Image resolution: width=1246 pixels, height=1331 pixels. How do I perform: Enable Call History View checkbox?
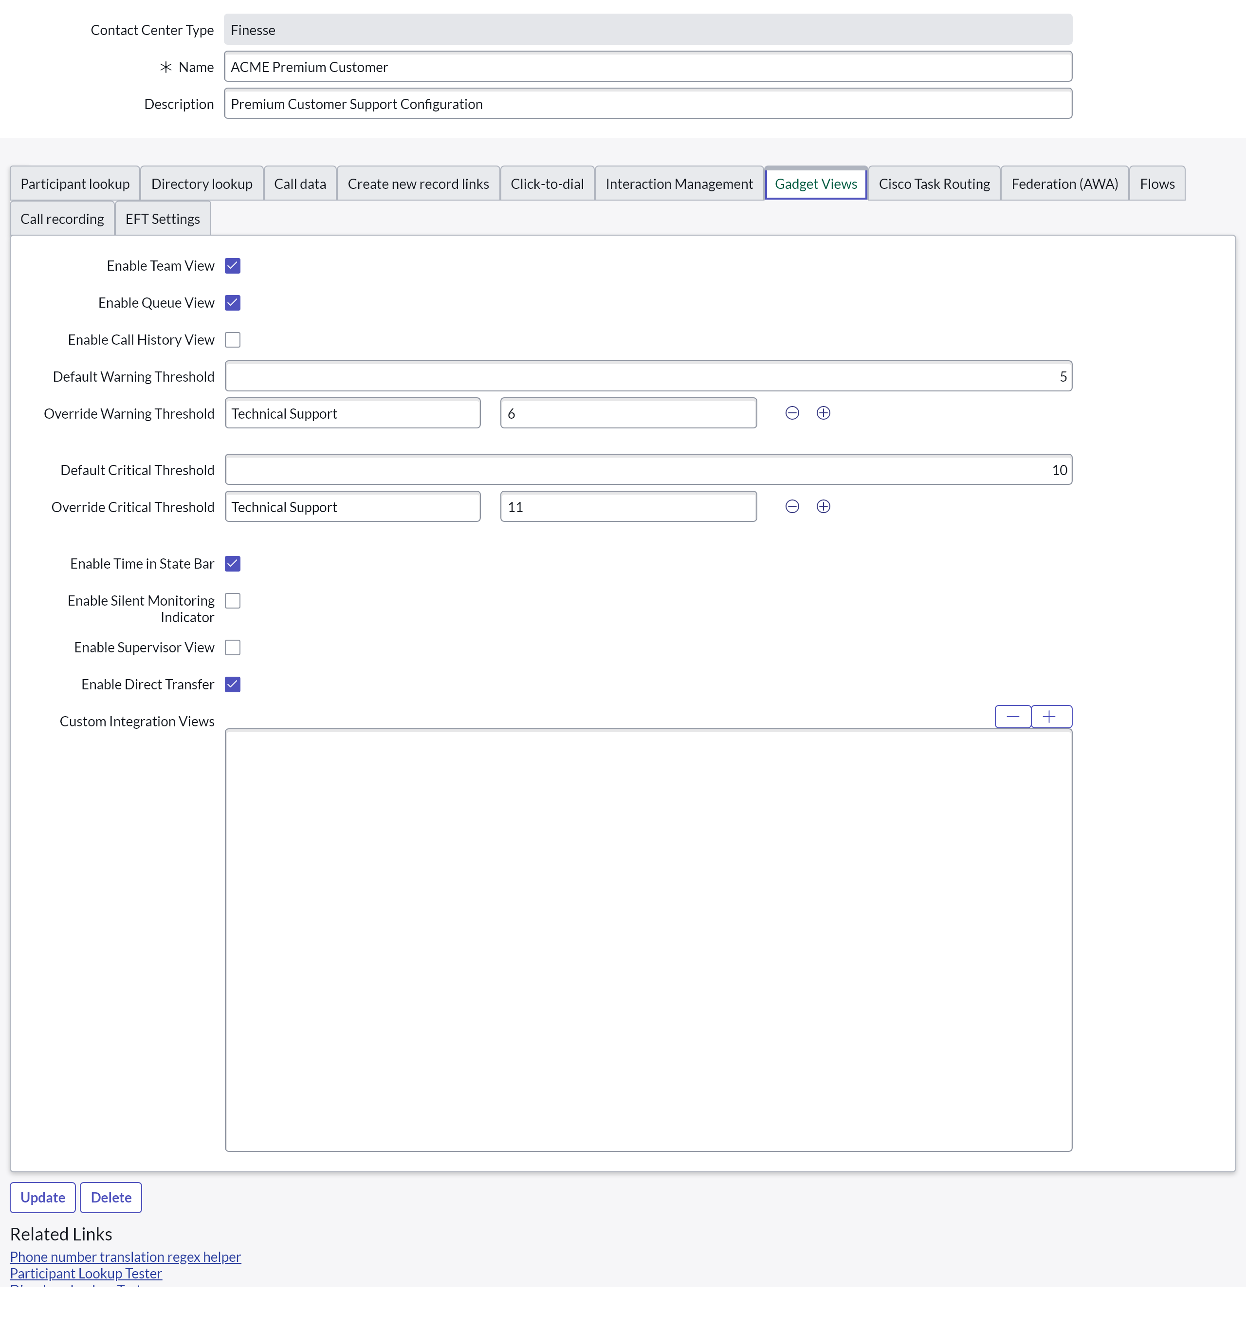pyautogui.click(x=232, y=340)
